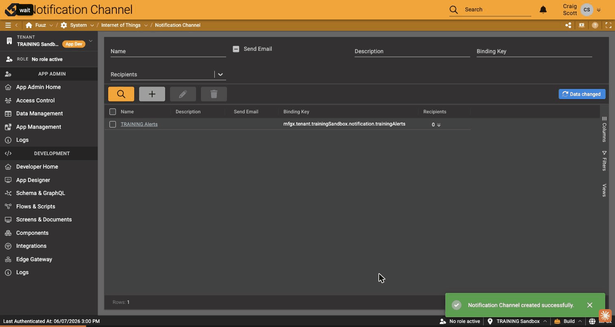The height and width of the screenshot is (327, 615).
Task: Open the hamburger menu icon
Action: (x=8, y=25)
